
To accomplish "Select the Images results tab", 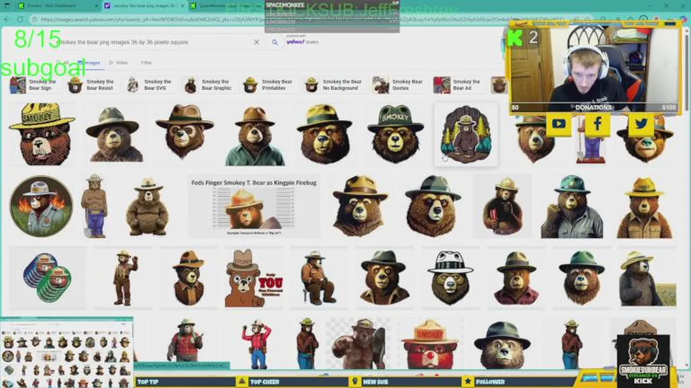I will click(x=89, y=63).
